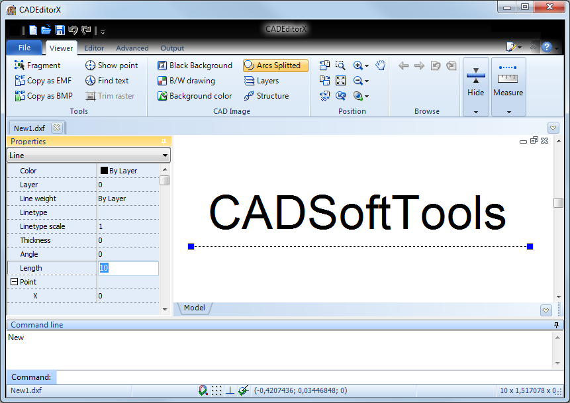The image size is (570, 403).
Task: Click Copy as BMP
Action: [x=43, y=96]
